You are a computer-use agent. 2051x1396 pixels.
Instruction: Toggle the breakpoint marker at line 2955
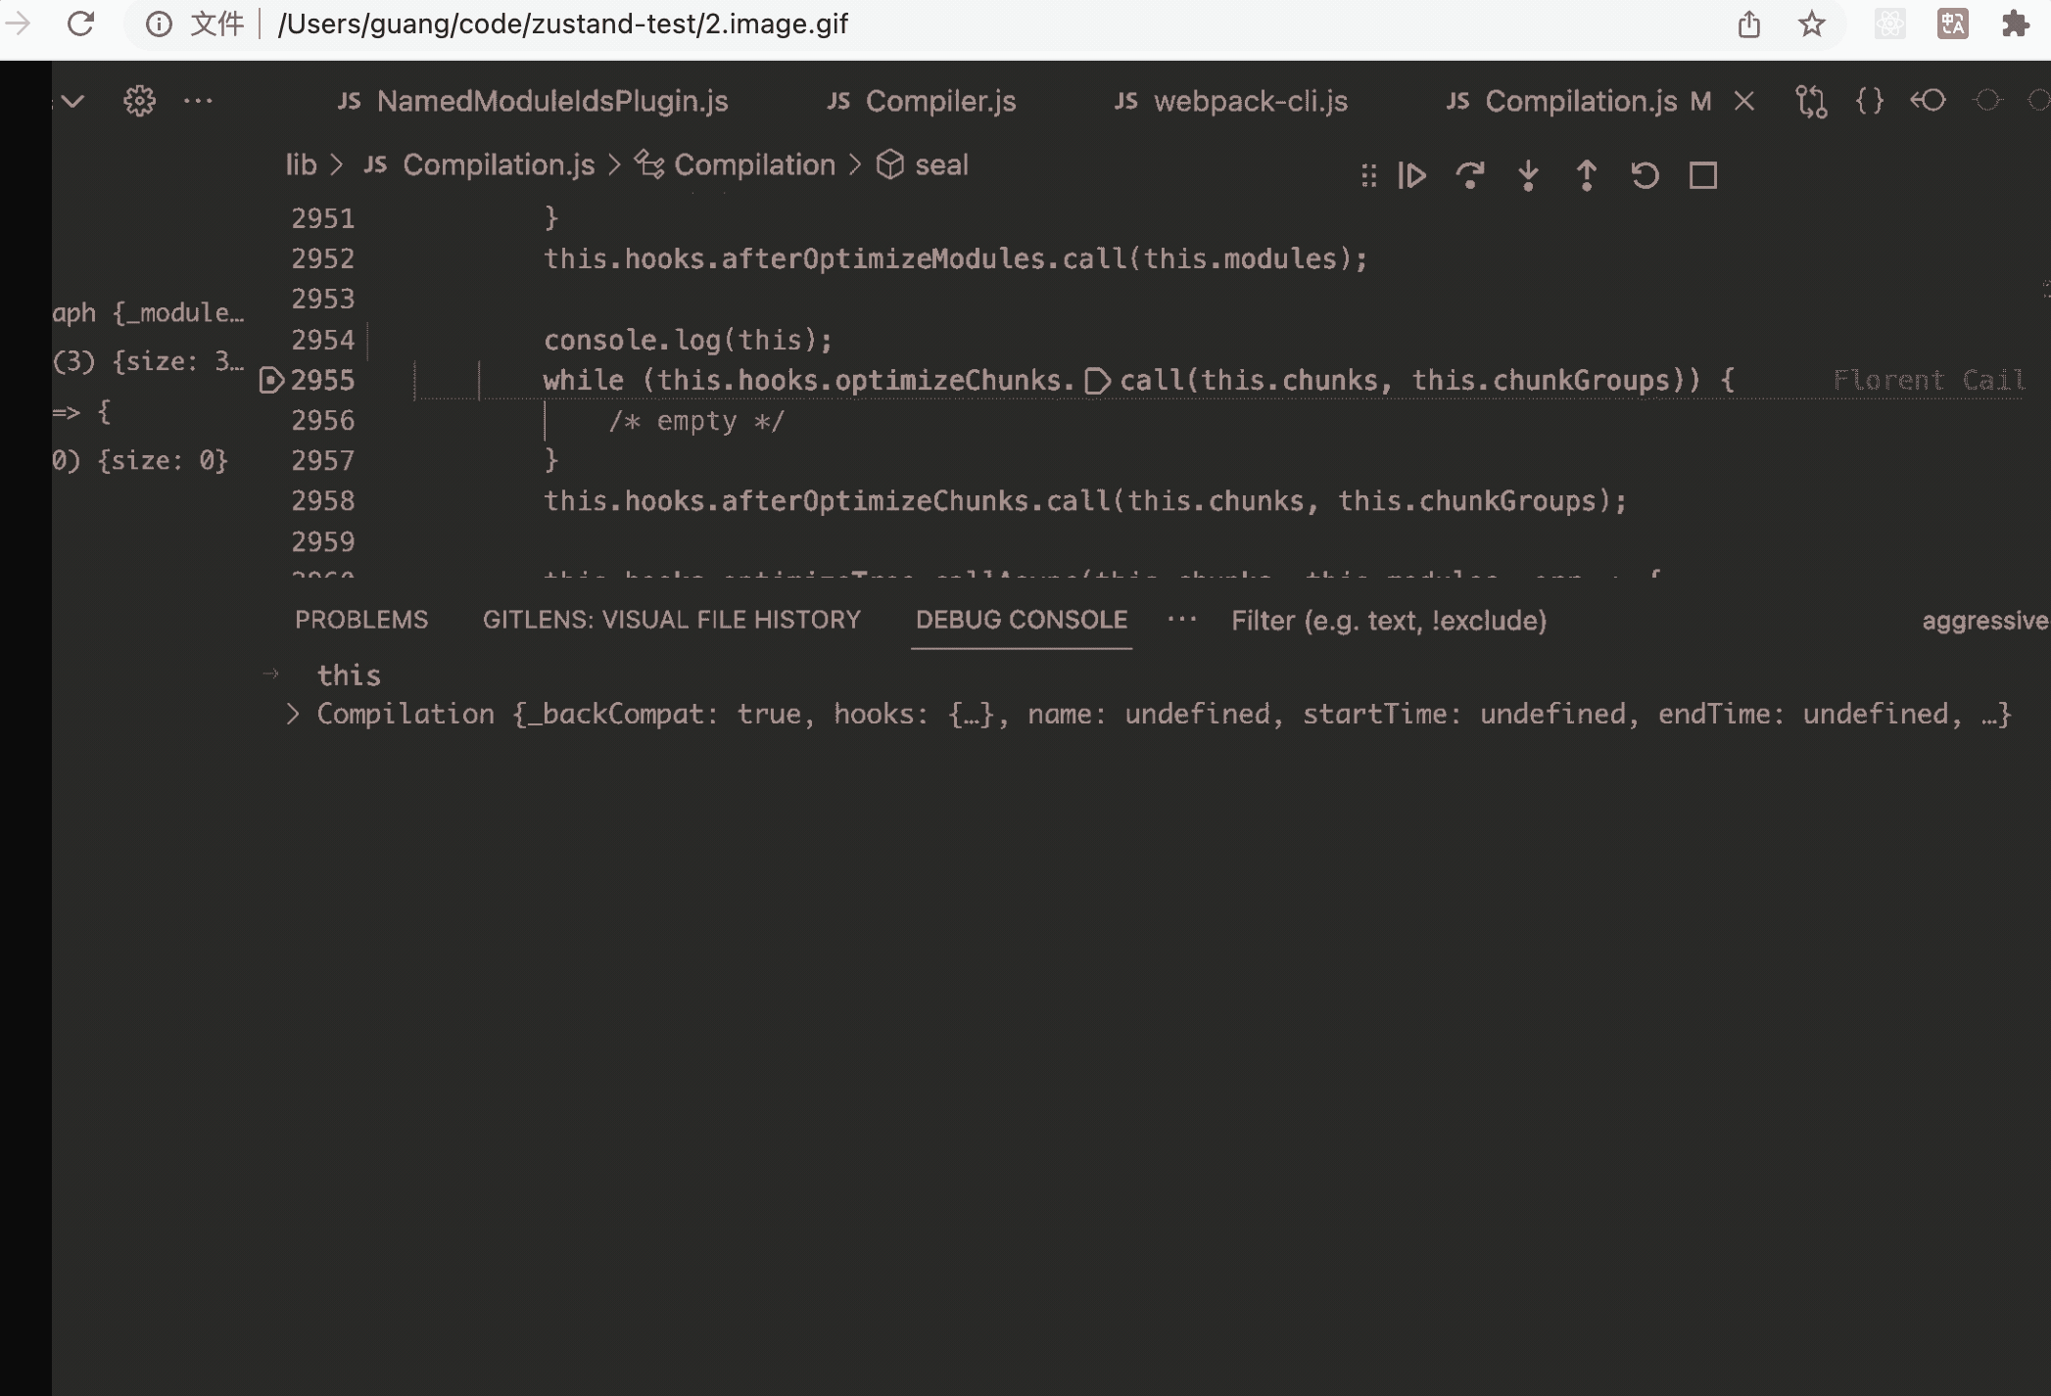(271, 380)
